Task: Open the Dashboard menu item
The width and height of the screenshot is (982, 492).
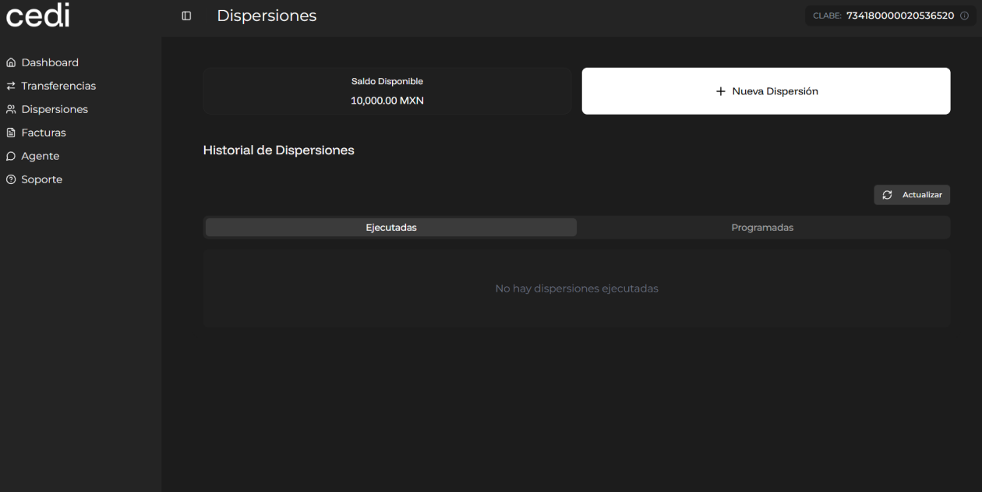Action: [x=51, y=62]
